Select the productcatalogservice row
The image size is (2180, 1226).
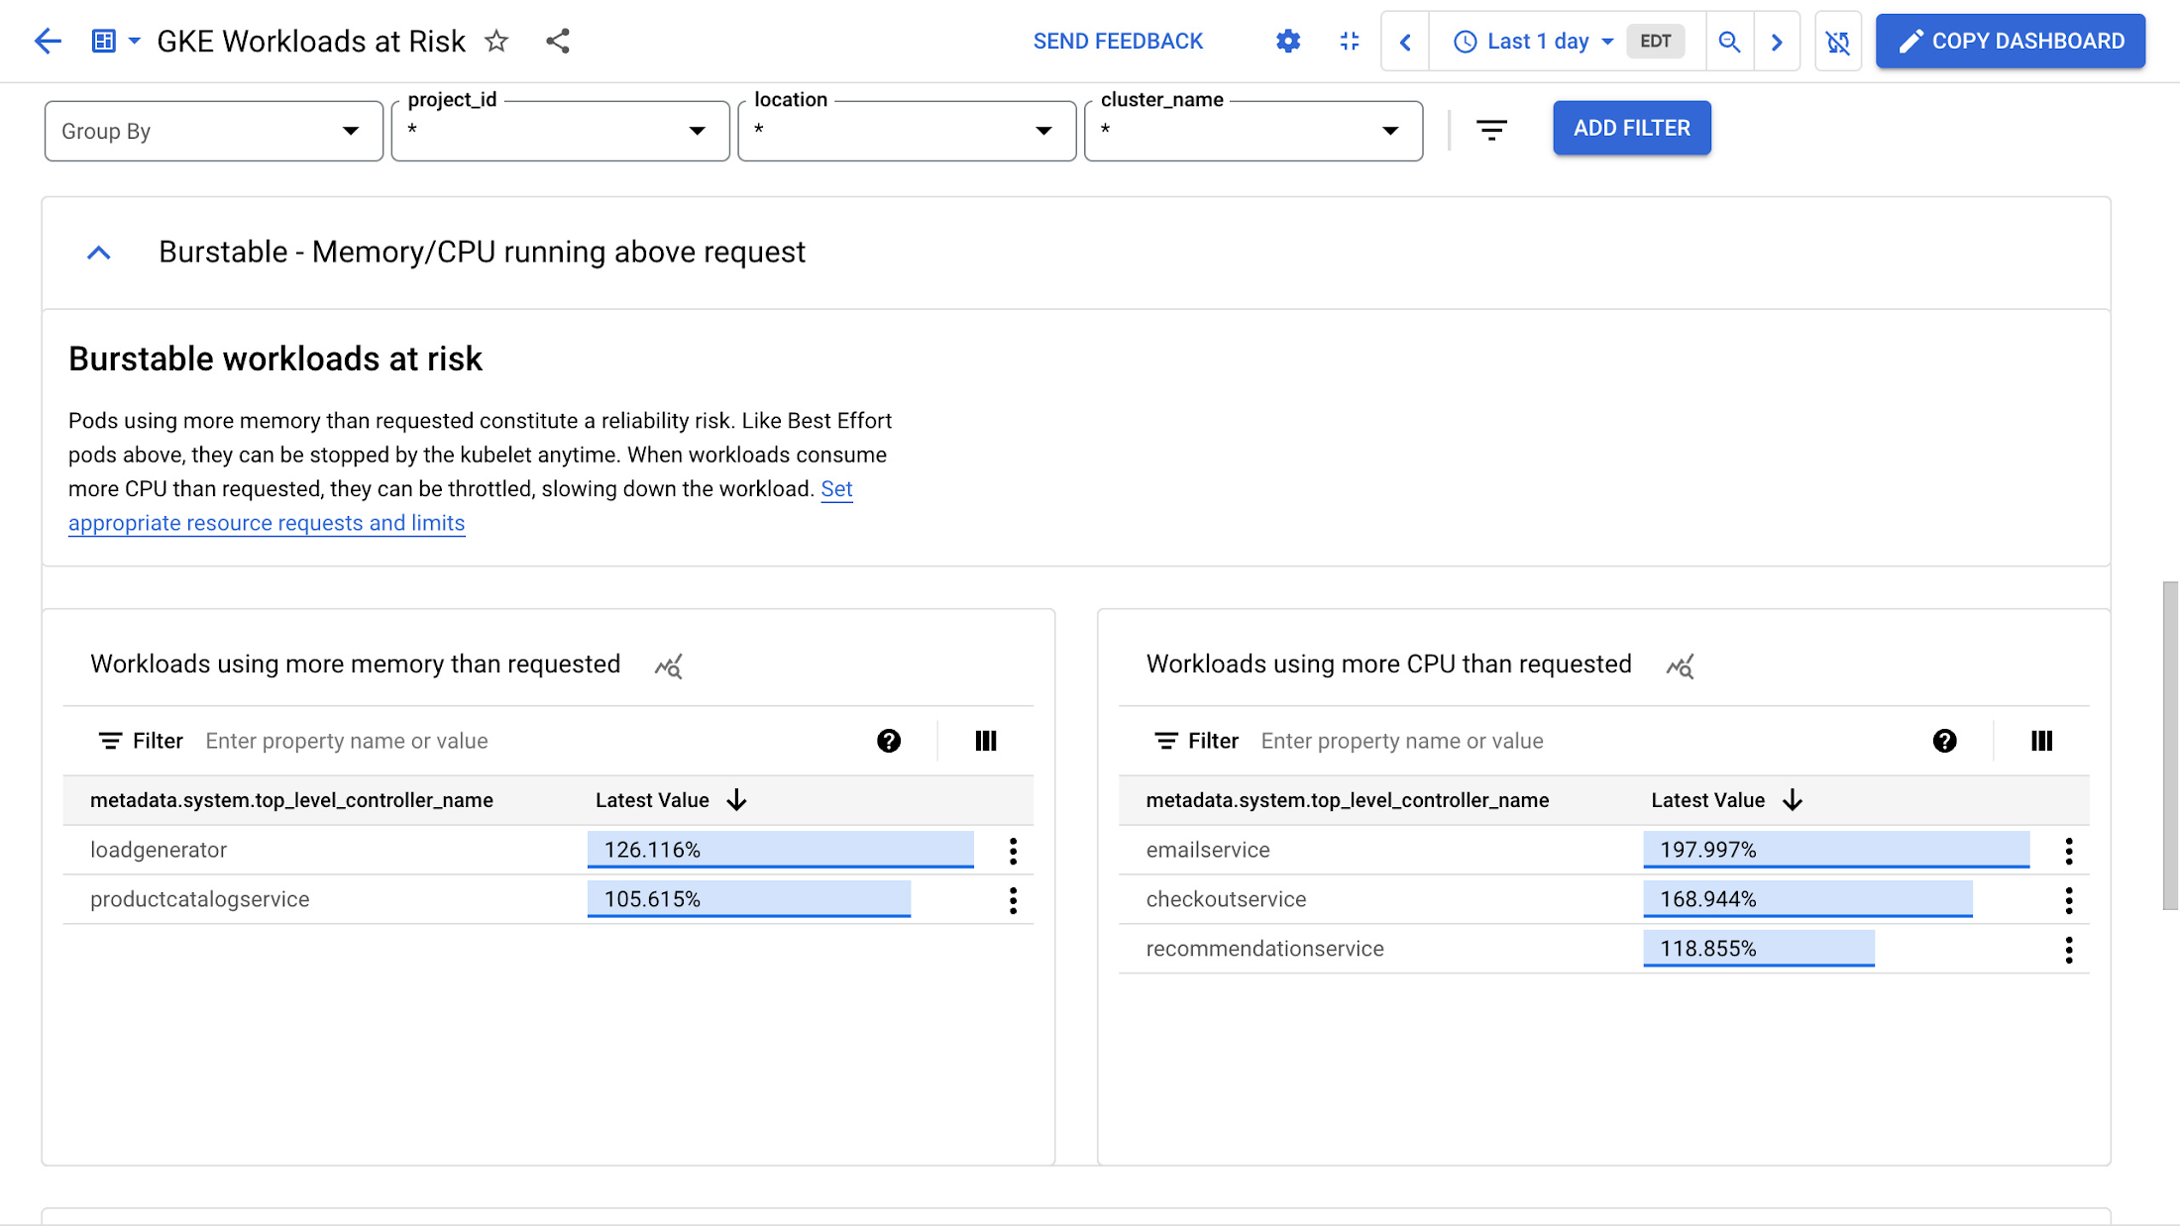tap(548, 899)
